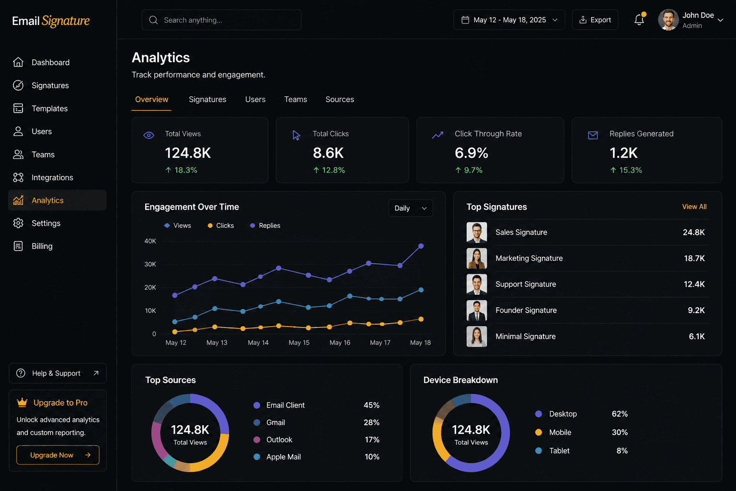The width and height of the screenshot is (736, 491).
Task: Click the external arrow icon in Help & Support
Action: click(x=96, y=373)
